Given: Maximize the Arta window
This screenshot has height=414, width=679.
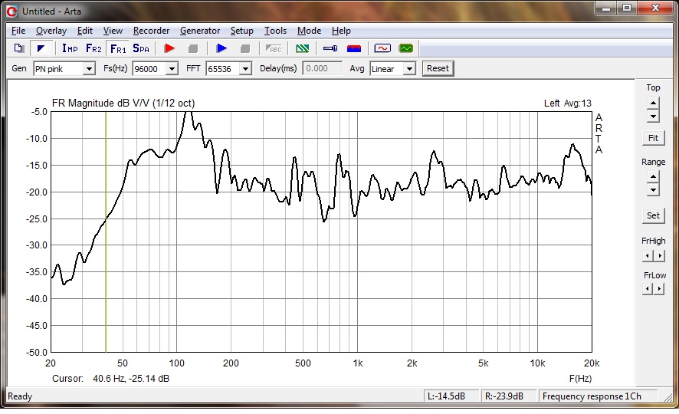Looking at the screenshot, I should 627,8.
